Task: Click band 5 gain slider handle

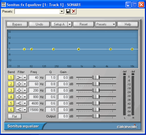Action: coord(96,103)
